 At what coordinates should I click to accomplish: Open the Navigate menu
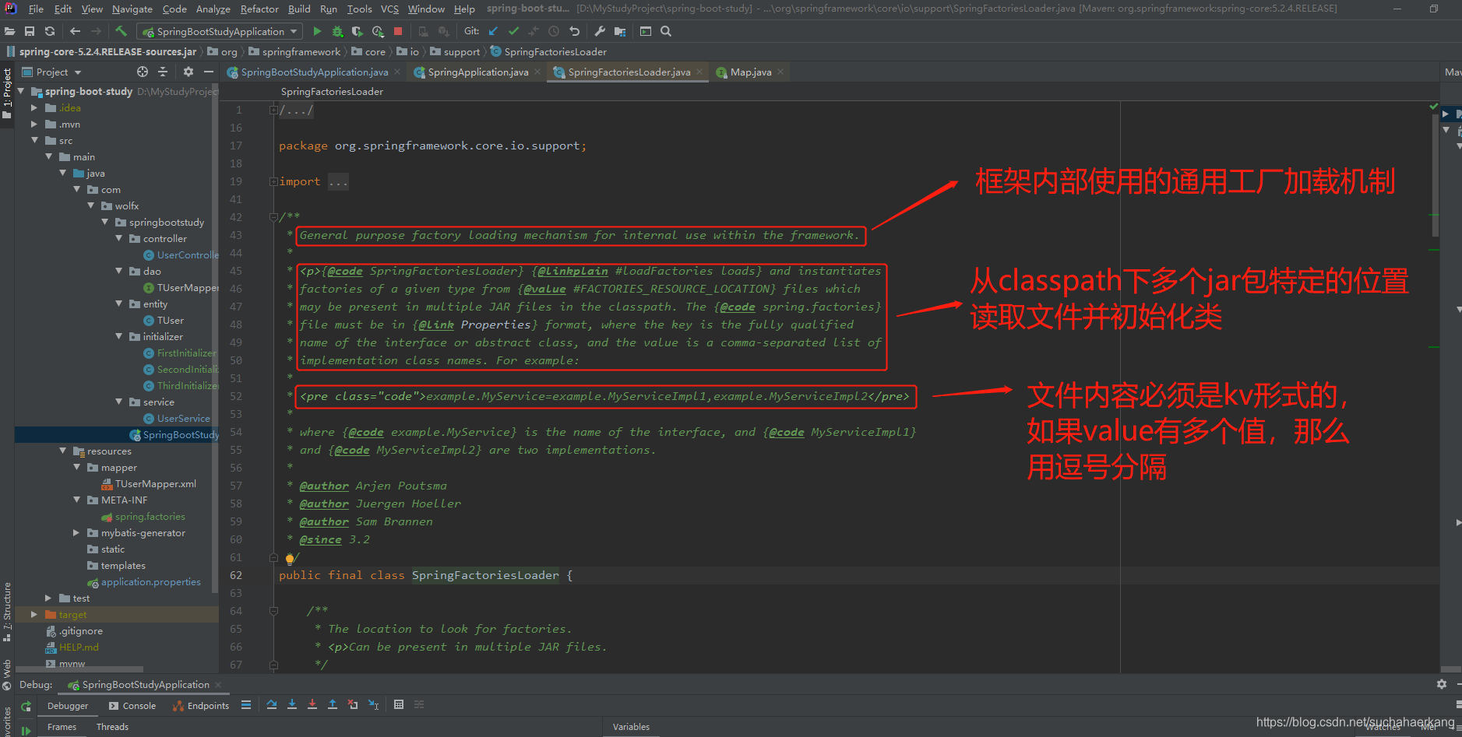coord(132,9)
